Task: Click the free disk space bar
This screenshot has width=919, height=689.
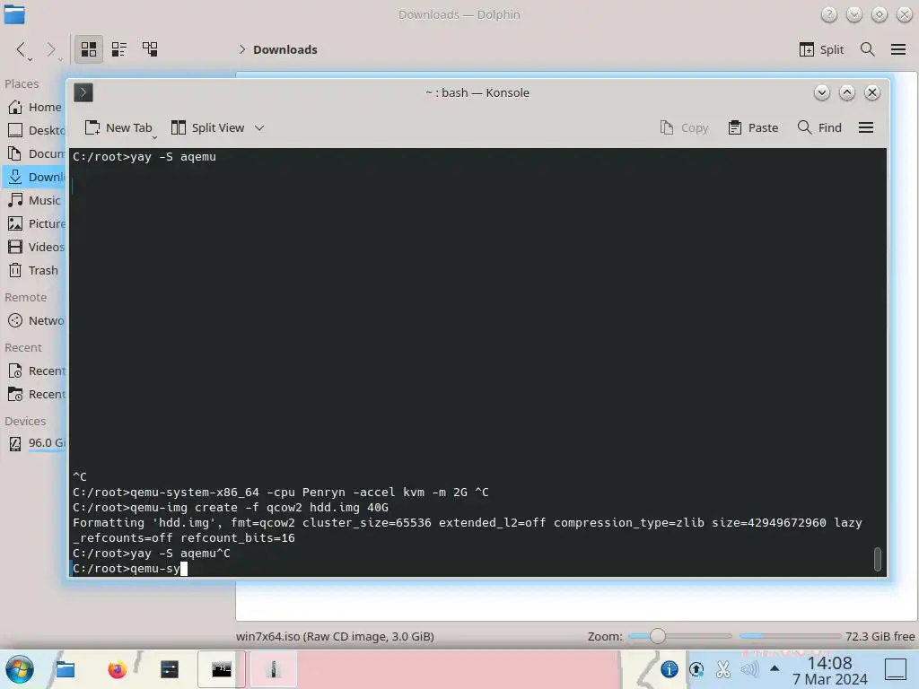Action: (790, 636)
